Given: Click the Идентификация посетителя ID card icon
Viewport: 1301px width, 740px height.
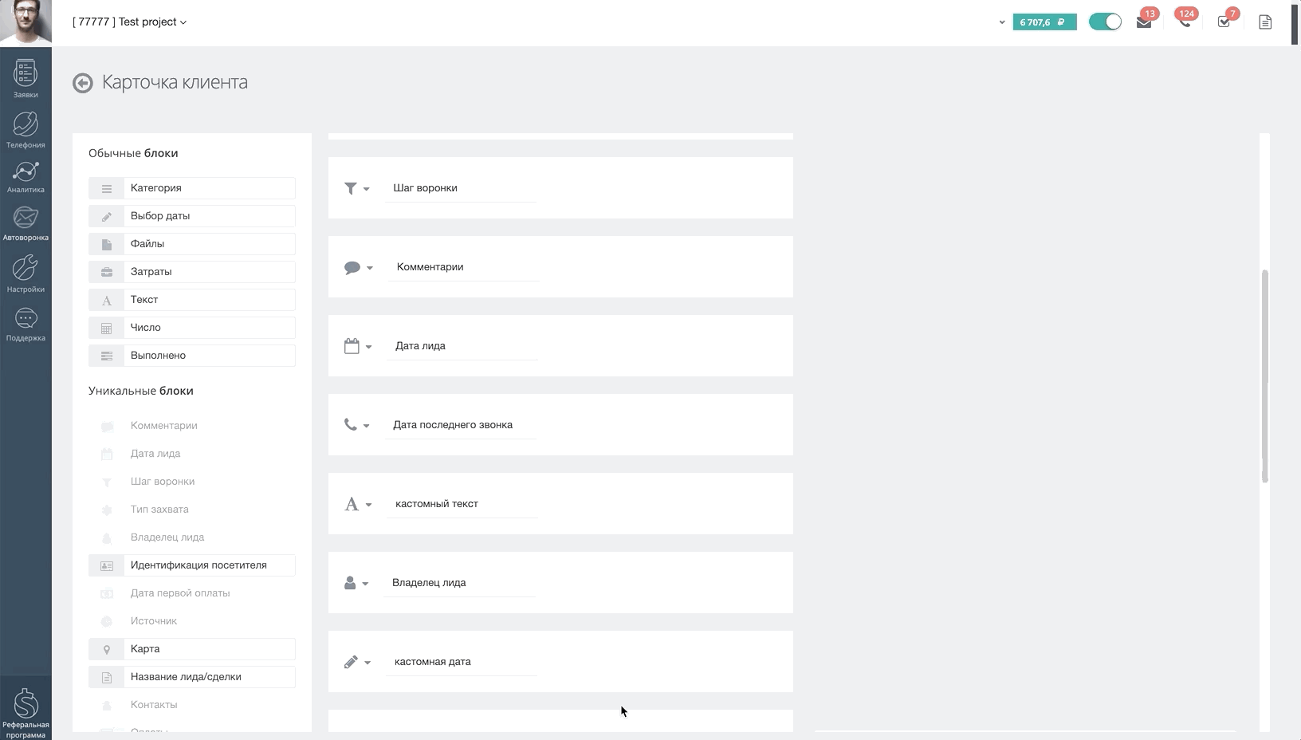Looking at the screenshot, I should [106, 566].
